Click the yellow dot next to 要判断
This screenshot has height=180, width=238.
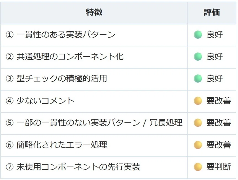coord(198,167)
